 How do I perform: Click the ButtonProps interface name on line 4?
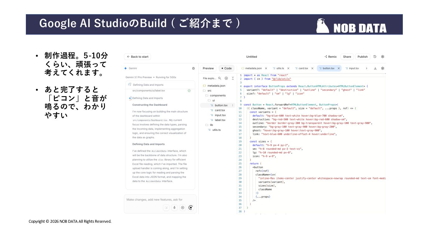click(277, 86)
